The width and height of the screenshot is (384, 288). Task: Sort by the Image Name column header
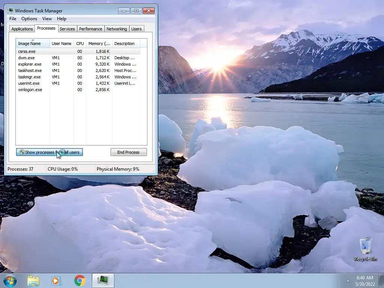point(33,43)
